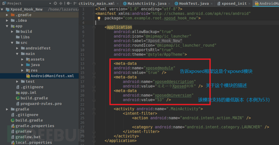Click the AndroidManifest.xml file icon in tree
The height and width of the screenshot is (145, 279).
(x=28, y=76)
